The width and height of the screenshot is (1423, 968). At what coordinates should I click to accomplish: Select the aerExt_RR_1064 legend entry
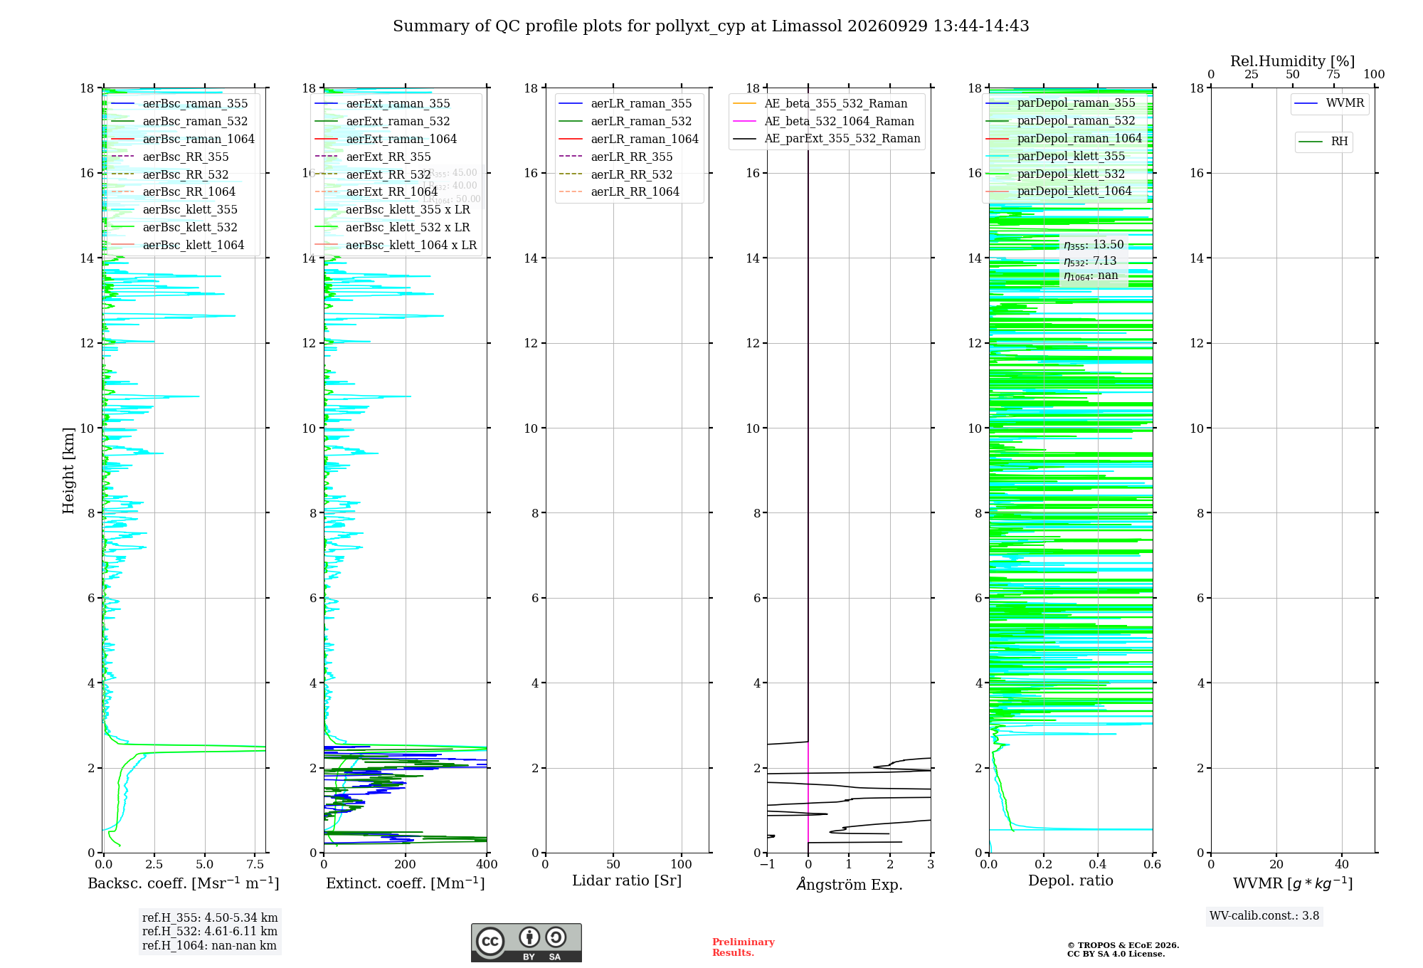click(376, 192)
